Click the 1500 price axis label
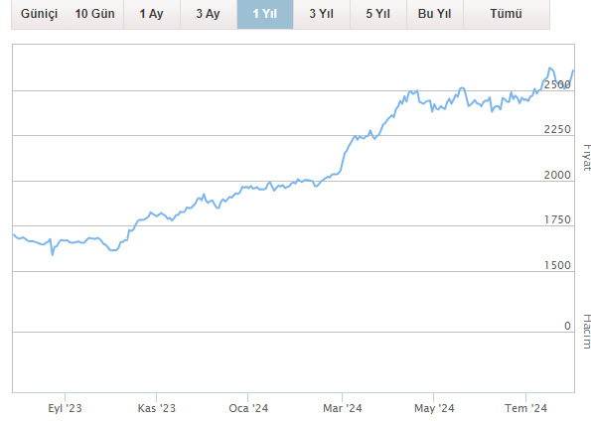This screenshot has height=421, width=591. 557,265
